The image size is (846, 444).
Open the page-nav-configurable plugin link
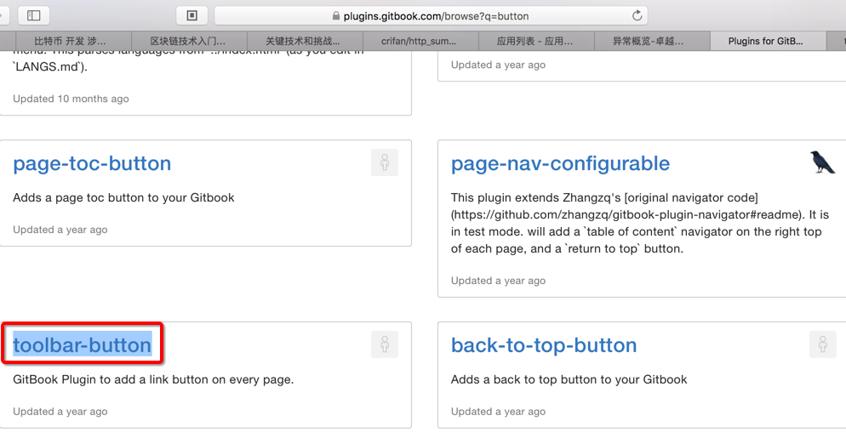pos(560,163)
